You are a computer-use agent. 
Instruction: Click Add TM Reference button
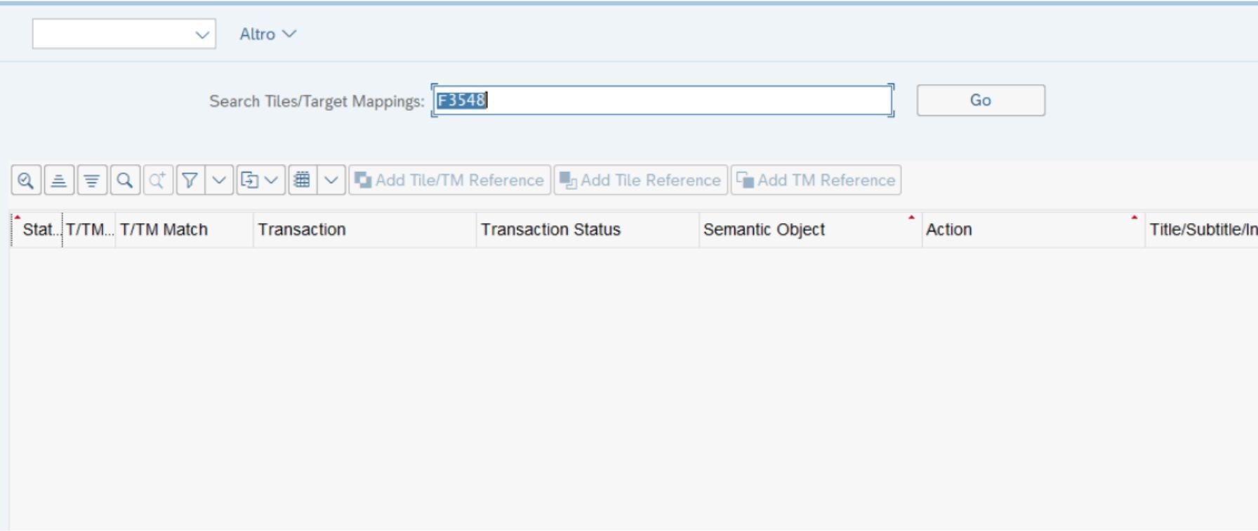816,180
